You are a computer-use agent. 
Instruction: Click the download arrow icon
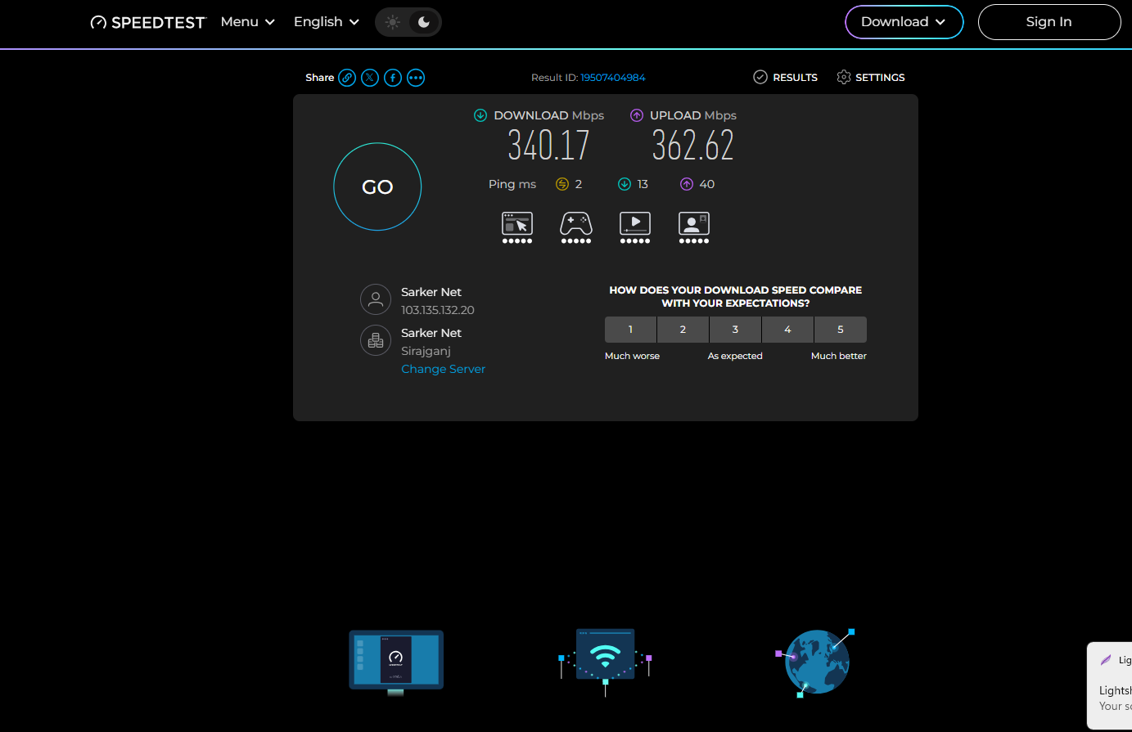point(480,115)
